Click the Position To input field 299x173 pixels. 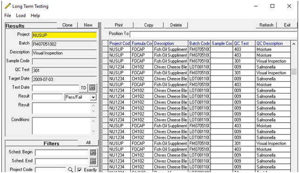click(x=213, y=34)
